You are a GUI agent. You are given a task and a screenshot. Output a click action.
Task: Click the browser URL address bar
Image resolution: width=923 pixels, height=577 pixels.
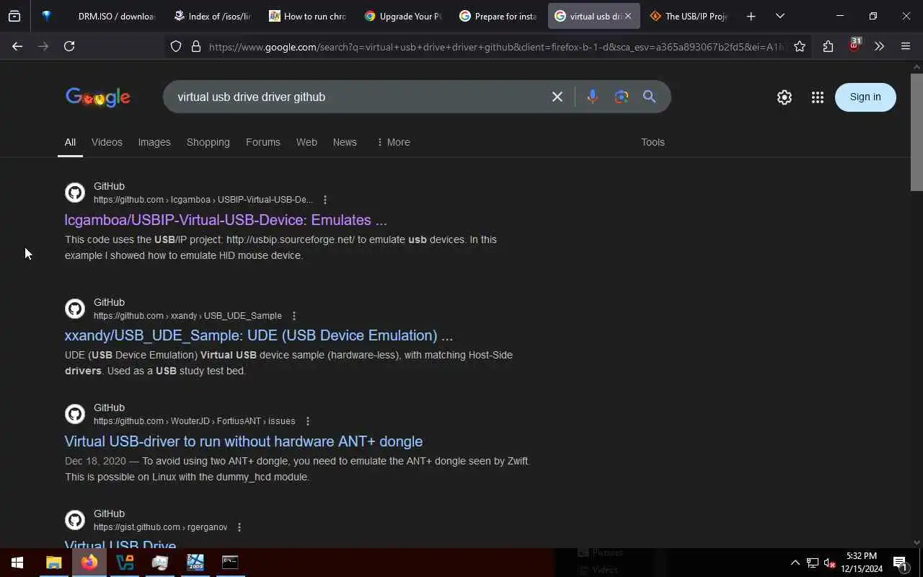tap(495, 46)
